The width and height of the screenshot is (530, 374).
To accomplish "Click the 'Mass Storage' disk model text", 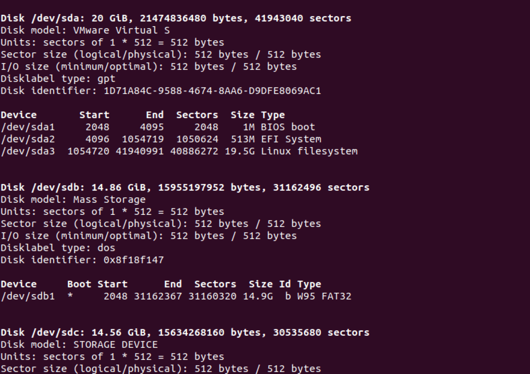I will coord(109,200).
